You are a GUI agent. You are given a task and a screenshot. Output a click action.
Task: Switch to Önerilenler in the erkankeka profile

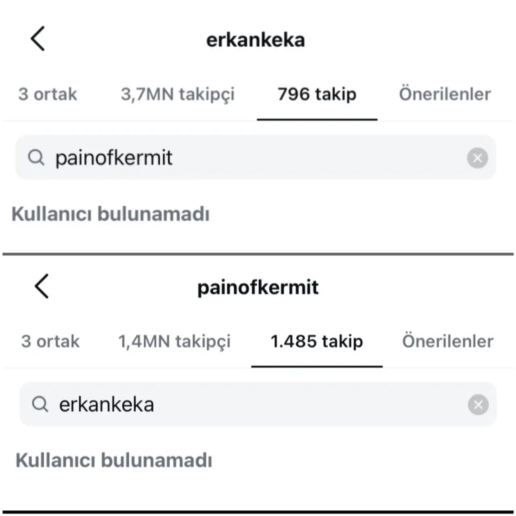[445, 94]
